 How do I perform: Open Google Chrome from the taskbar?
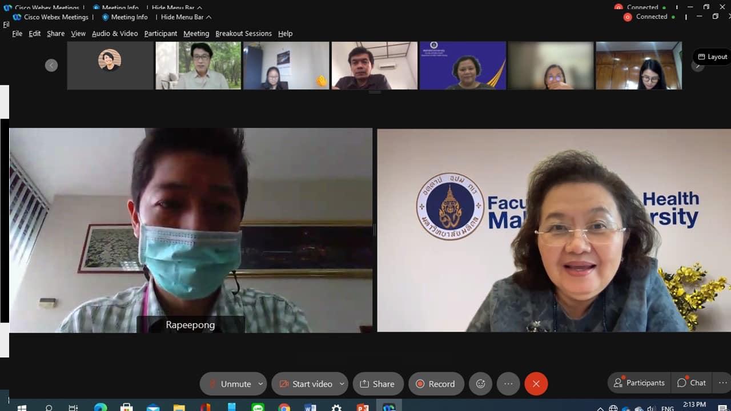tap(284, 407)
